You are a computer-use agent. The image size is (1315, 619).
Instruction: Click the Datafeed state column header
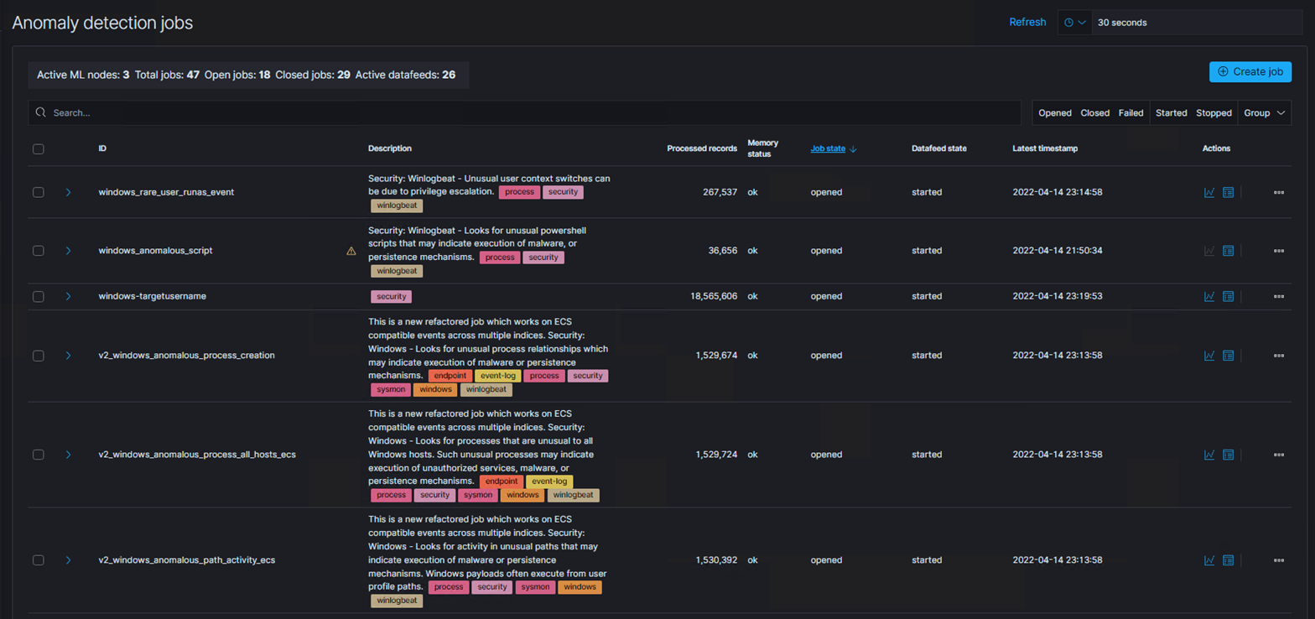[939, 148]
